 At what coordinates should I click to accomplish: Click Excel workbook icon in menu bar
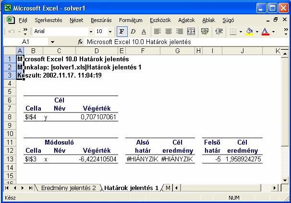(x=11, y=20)
